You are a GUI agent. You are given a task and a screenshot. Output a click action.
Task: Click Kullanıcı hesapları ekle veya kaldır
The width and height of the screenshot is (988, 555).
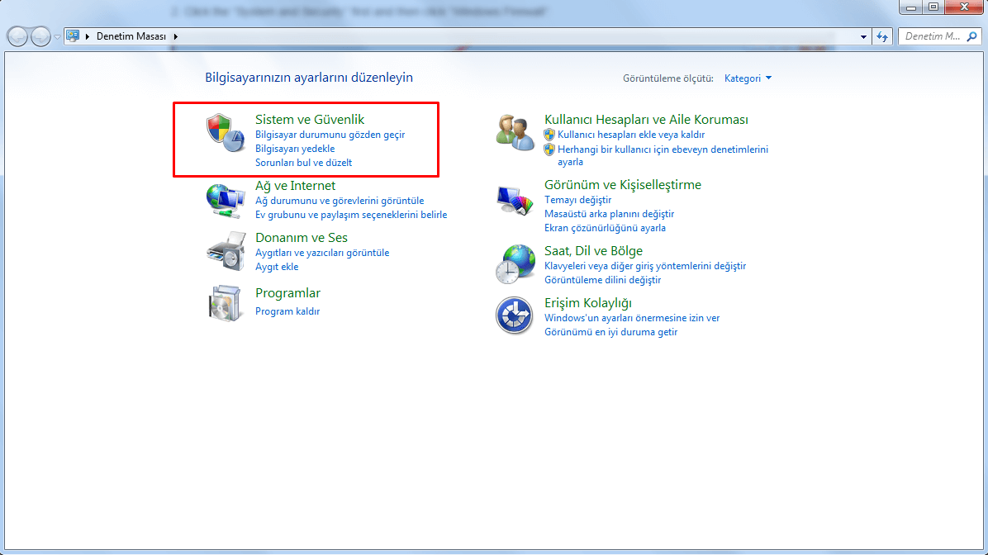631,134
